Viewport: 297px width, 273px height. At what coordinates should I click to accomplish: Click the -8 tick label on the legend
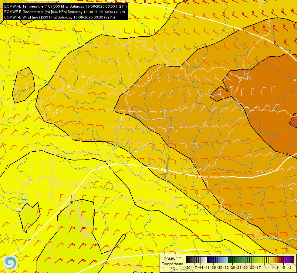pyautogui.click(x=277, y=268)
